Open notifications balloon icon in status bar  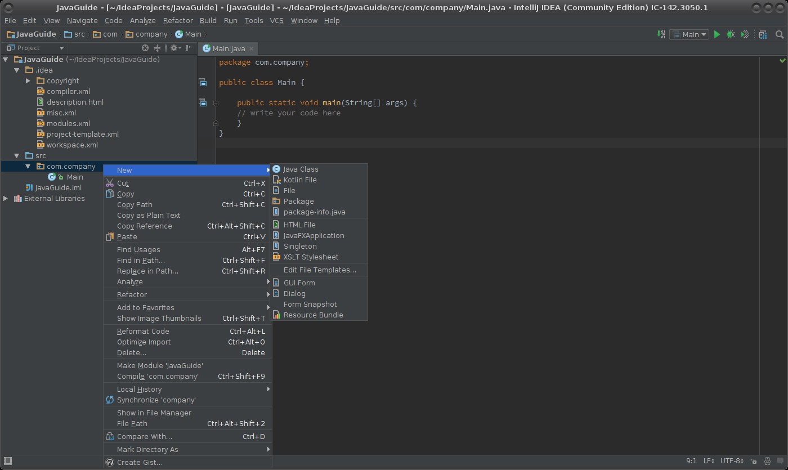pyautogui.click(x=781, y=462)
